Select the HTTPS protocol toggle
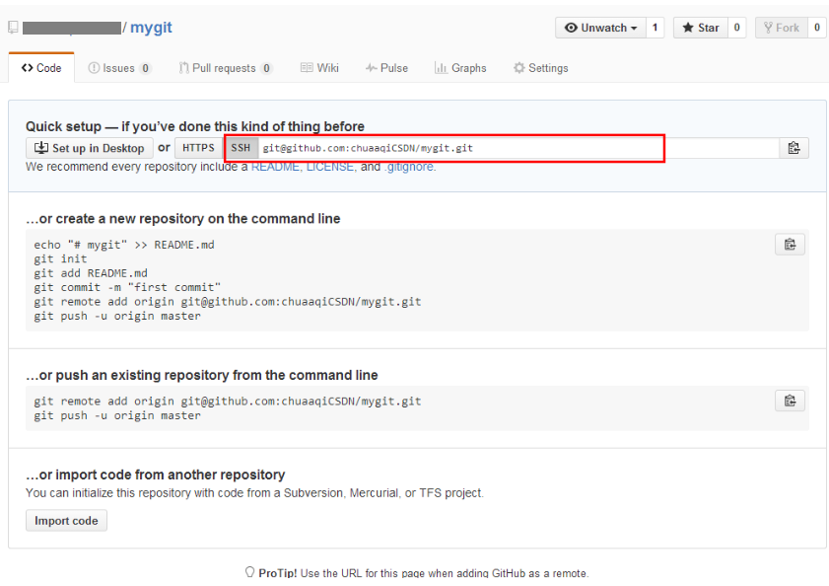Screen dimensions: 829x586 click(198, 148)
